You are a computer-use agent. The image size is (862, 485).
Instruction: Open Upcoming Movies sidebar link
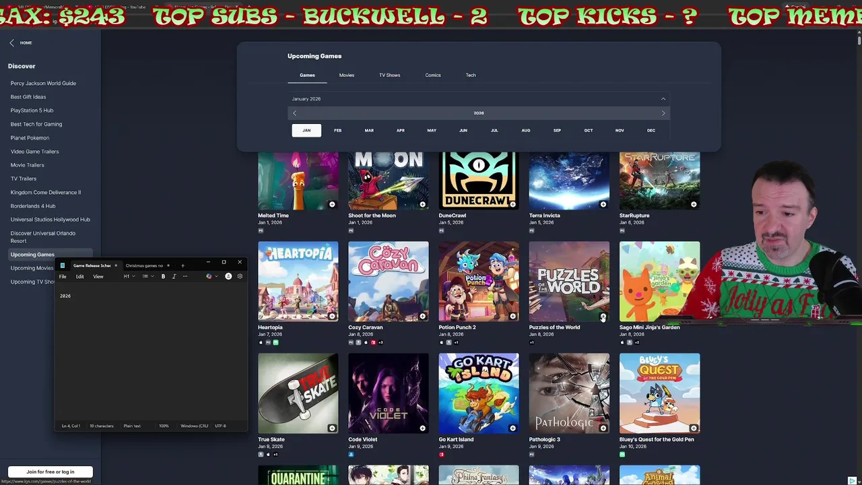click(32, 268)
